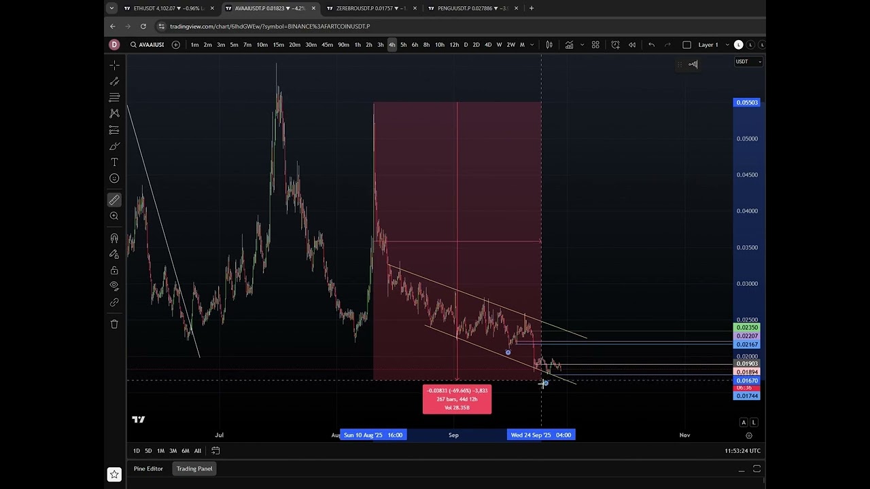
Task: Open the Trading Panel tab
Action: coord(194,469)
